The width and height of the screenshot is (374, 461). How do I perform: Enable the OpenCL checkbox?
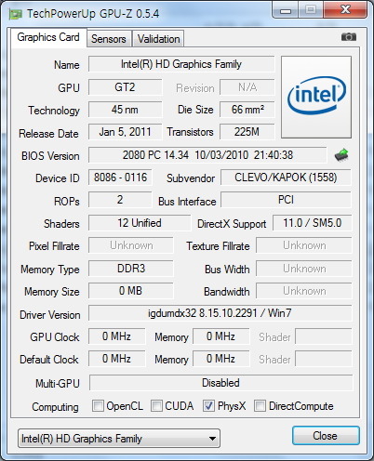[x=98, y=405]
